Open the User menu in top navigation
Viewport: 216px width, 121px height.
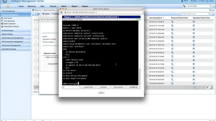[43, 6]
